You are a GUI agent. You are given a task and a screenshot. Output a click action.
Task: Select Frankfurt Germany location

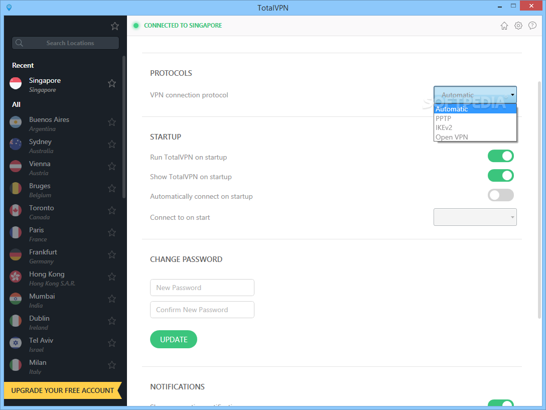(x=63, y=256)
